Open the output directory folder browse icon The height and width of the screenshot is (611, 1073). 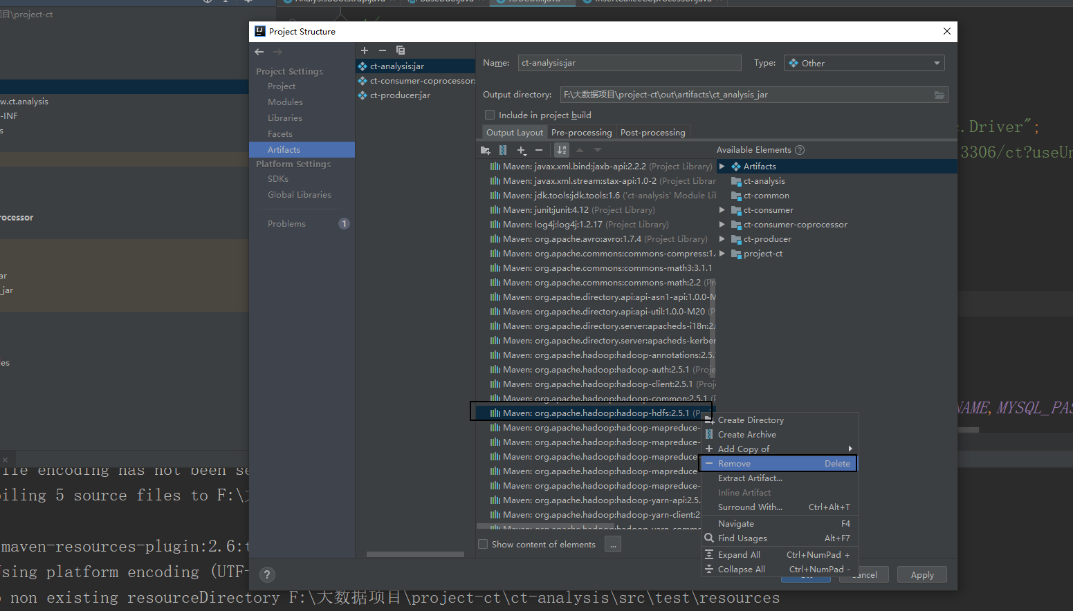(939, 95)
